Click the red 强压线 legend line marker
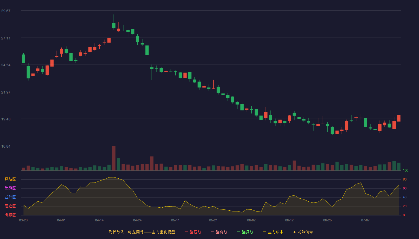Viewport: 419px width, 239px height. click(186, 232)
